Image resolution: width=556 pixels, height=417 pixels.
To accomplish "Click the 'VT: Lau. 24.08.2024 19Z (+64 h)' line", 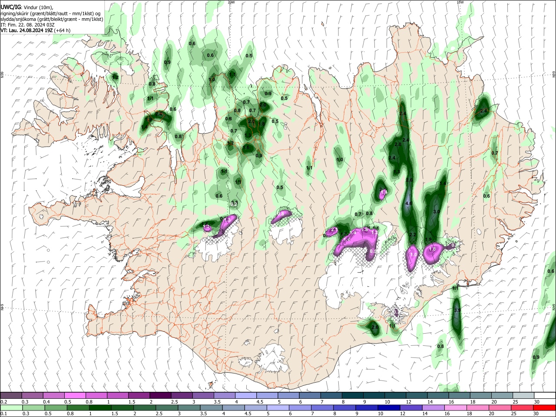I will pyautogui.click(x=36, y=30).
